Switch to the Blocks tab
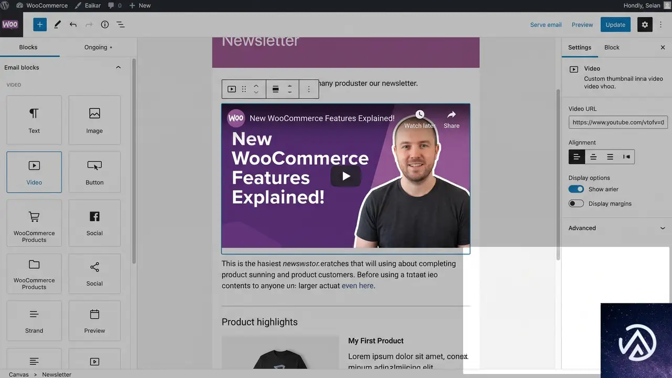Viewport: 672px width, 378px height. coord(28,47)
